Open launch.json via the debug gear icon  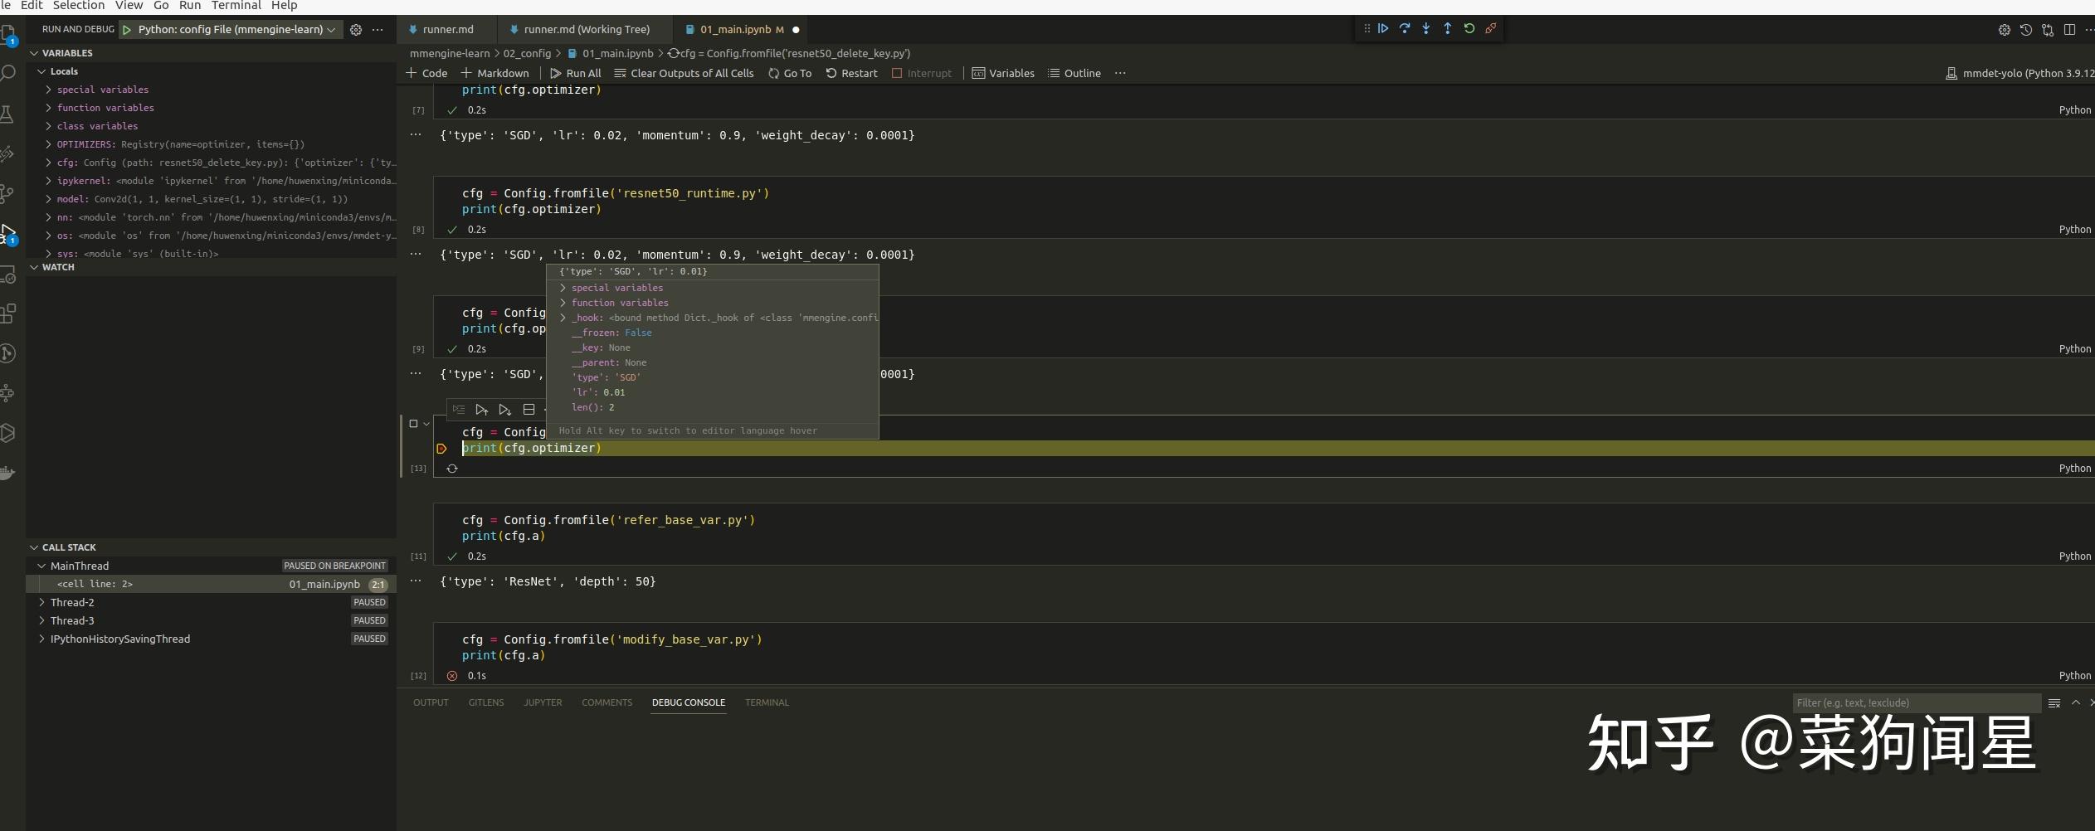coord(356,30)
